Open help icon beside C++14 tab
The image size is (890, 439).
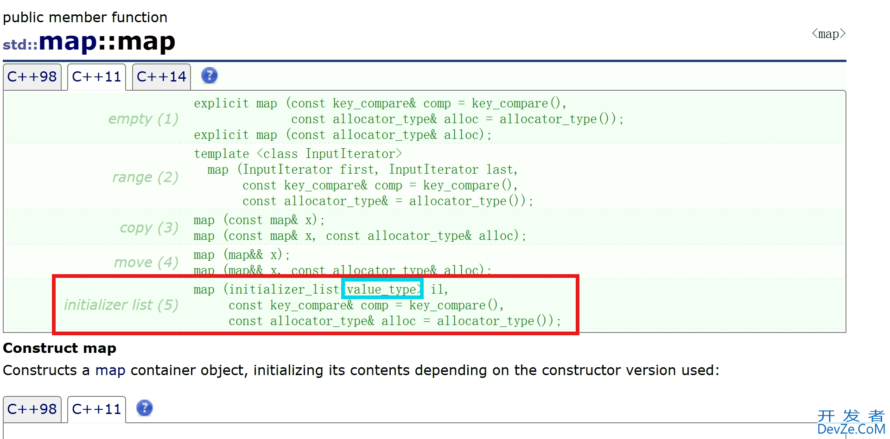210,75
